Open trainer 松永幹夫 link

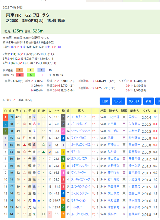click(x=134, y=138)
